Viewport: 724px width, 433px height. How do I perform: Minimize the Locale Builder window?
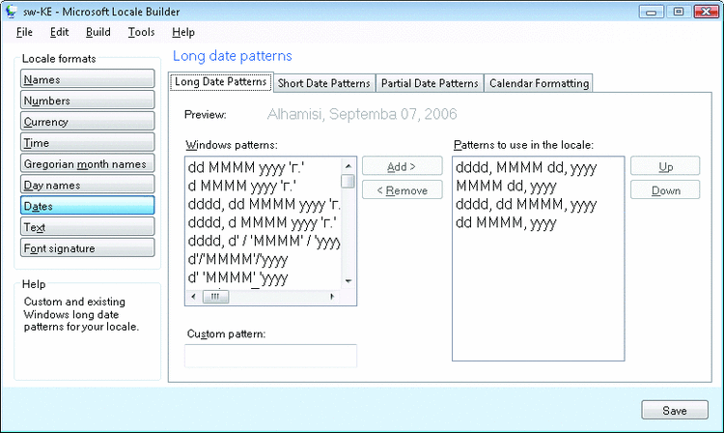[651, 12]
